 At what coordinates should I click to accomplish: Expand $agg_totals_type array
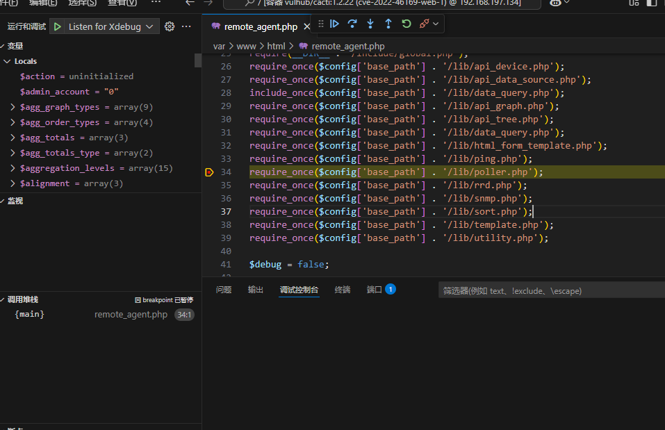click(x=13, y=153)
